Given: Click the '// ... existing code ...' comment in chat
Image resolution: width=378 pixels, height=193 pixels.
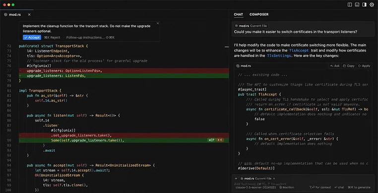Looking at the screenshot, I should tap(262, 75).
